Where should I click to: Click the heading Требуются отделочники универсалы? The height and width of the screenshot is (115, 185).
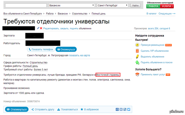[x=56, y=22]
